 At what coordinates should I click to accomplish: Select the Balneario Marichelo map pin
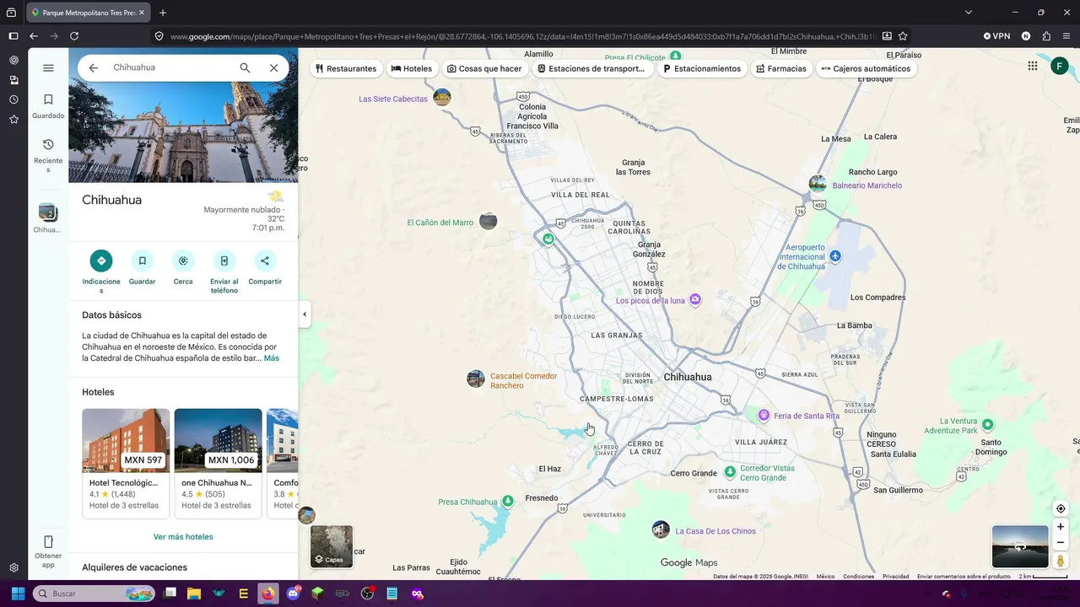click(818, 184)
